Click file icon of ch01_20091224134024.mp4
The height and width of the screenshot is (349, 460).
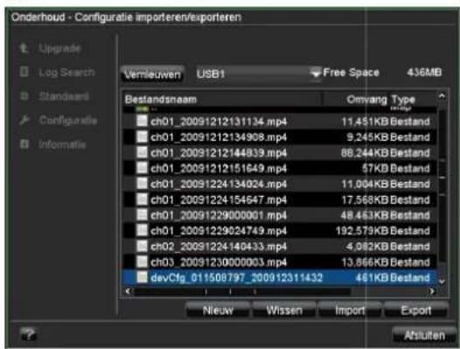[x=142, y=183]
